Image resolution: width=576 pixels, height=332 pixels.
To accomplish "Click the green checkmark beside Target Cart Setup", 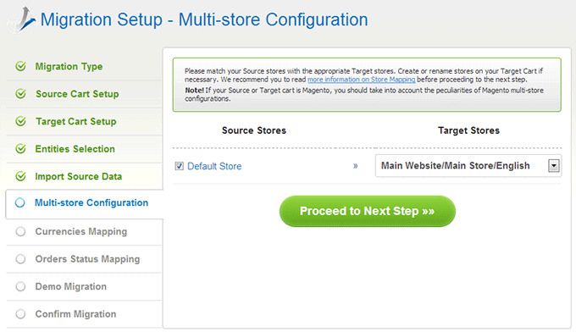I will tap(20, 121).
